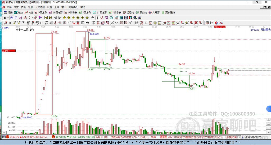Open the 9P四方形 tool
This screenshot has height=145, width=271.
[x=56, y=12]
